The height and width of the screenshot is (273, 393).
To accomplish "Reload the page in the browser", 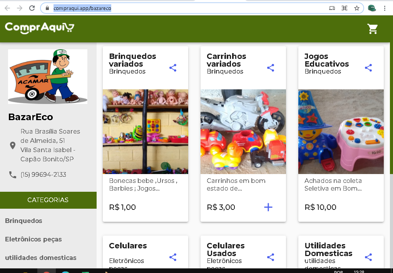I will point(32,8).
